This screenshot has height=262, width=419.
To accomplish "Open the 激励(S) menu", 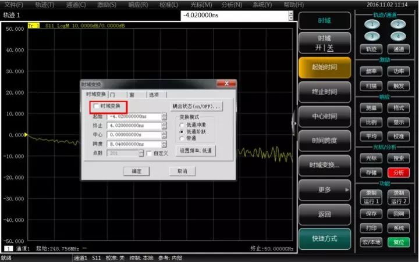I will click(x=106, y=5).
